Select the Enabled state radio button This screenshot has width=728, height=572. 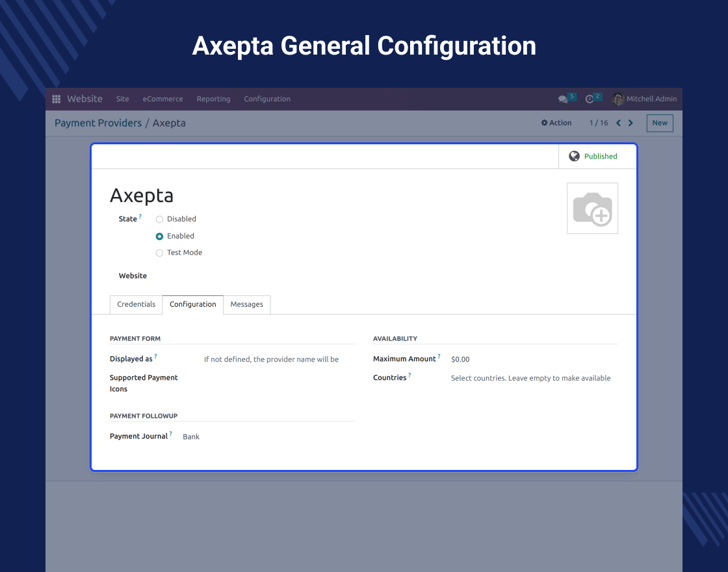pyautogui.click(x=159, y=237)
